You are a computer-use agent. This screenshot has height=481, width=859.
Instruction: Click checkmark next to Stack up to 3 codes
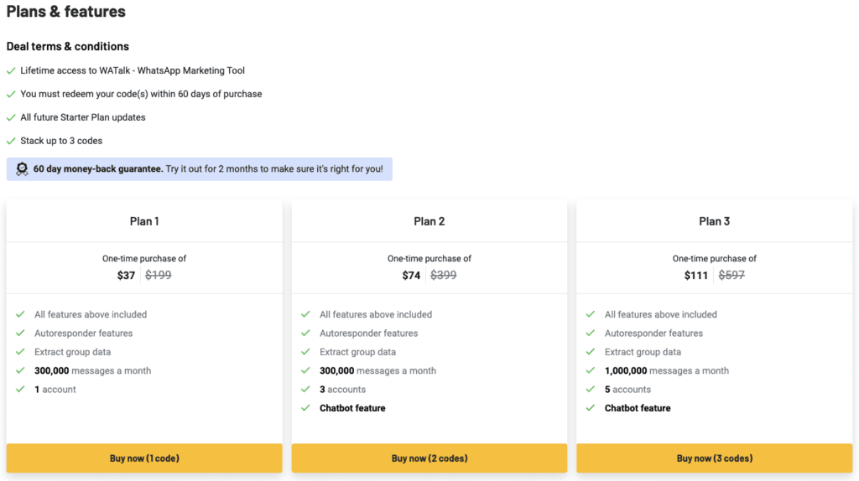tap(11, 141)
